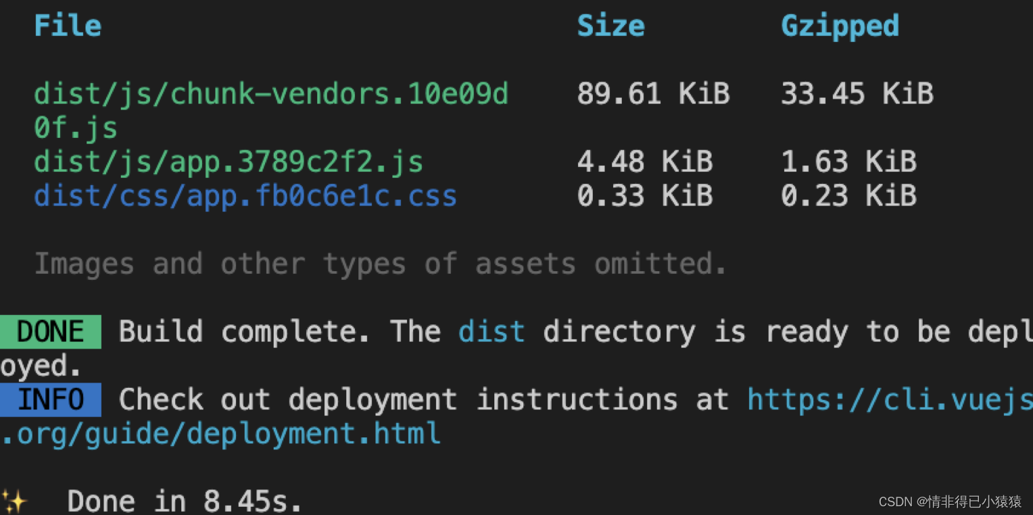Click the 'Done in 8.45s.' line
Image resolution: width=1033 pixels, height=515 pixels.
point(185,501)
